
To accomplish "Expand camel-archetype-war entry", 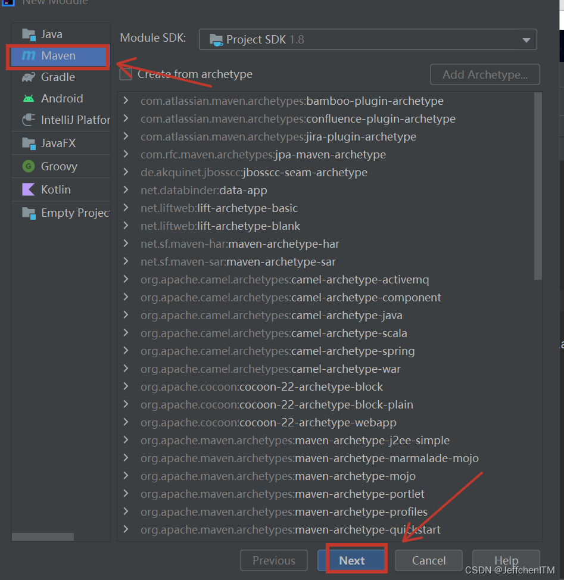I will pos(126,369).
